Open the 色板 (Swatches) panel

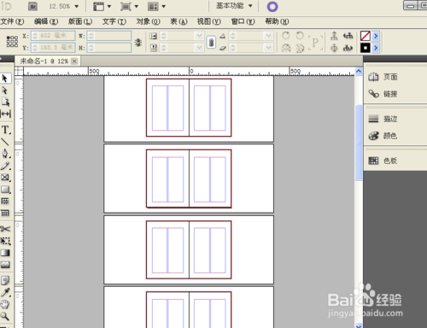pyautogui.click(x=383, y=161)
